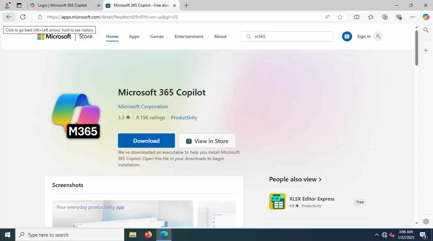This screenshot has height=241, width=433.
Task: Click the scrollbar down arrow
Action: click(x=417, y=223)
